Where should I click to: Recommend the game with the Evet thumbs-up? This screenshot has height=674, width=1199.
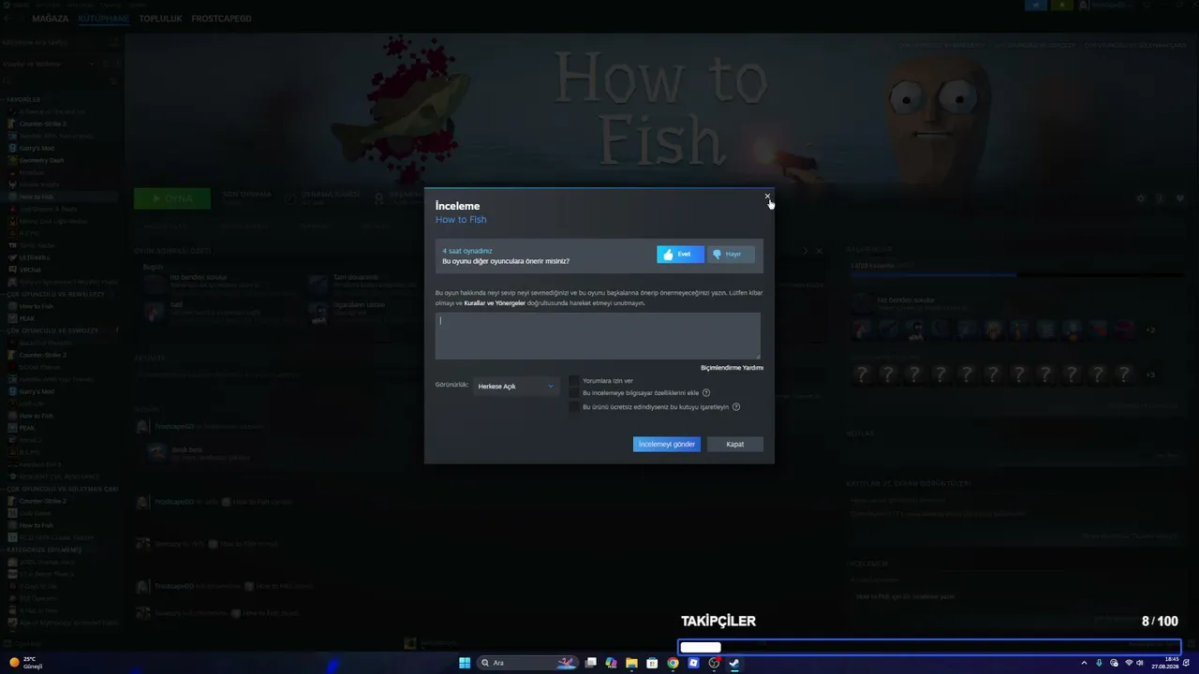click(680, 255)
